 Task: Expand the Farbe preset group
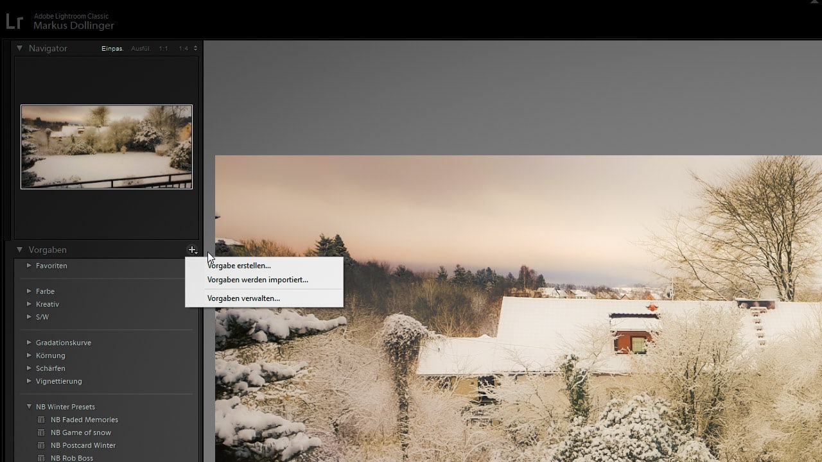pyautogui.click(x=29, y=291)
